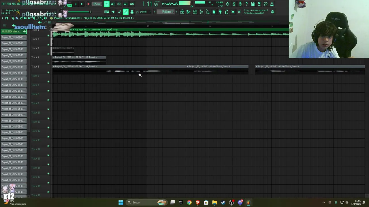This screenshot has height=207, width=369.
Task: Click the Record transport button
Action: [x=88, y=4]
